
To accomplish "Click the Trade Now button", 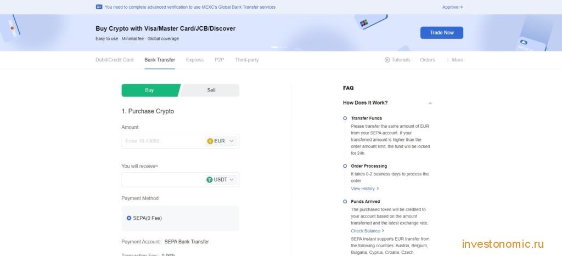I will click(x=442, y=32).
